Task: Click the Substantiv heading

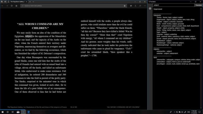Action: point(157,15)
